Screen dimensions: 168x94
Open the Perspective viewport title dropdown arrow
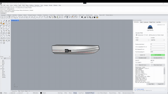pos(18,20)
